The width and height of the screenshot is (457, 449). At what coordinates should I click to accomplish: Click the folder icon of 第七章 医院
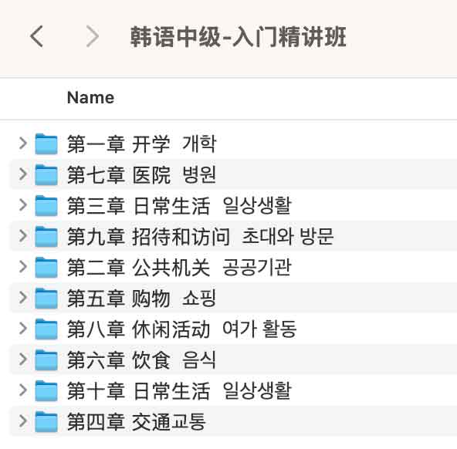pos(46,174)
